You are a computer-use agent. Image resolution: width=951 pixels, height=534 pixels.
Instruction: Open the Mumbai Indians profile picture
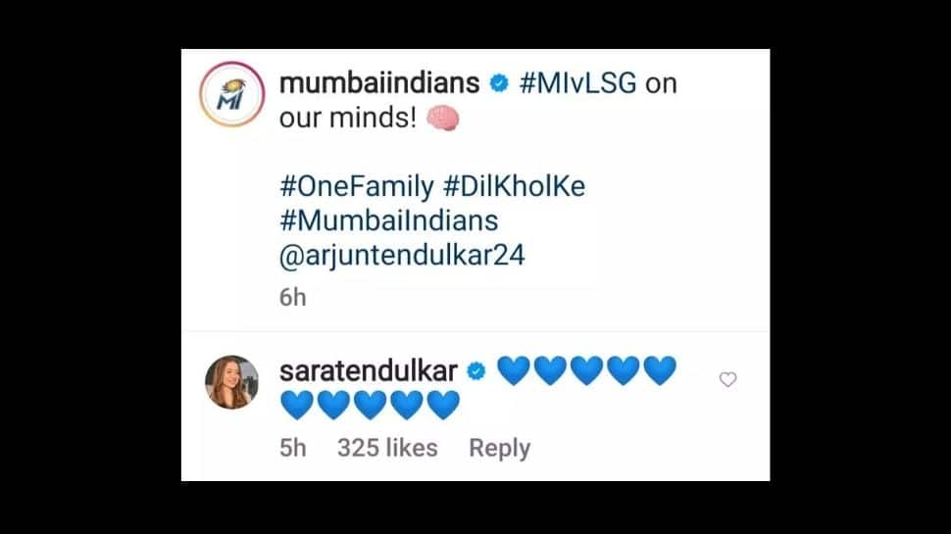(x=231, y=95)
